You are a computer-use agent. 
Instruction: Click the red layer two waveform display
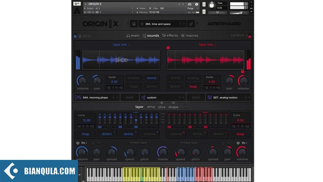click(x=205, y=60)
